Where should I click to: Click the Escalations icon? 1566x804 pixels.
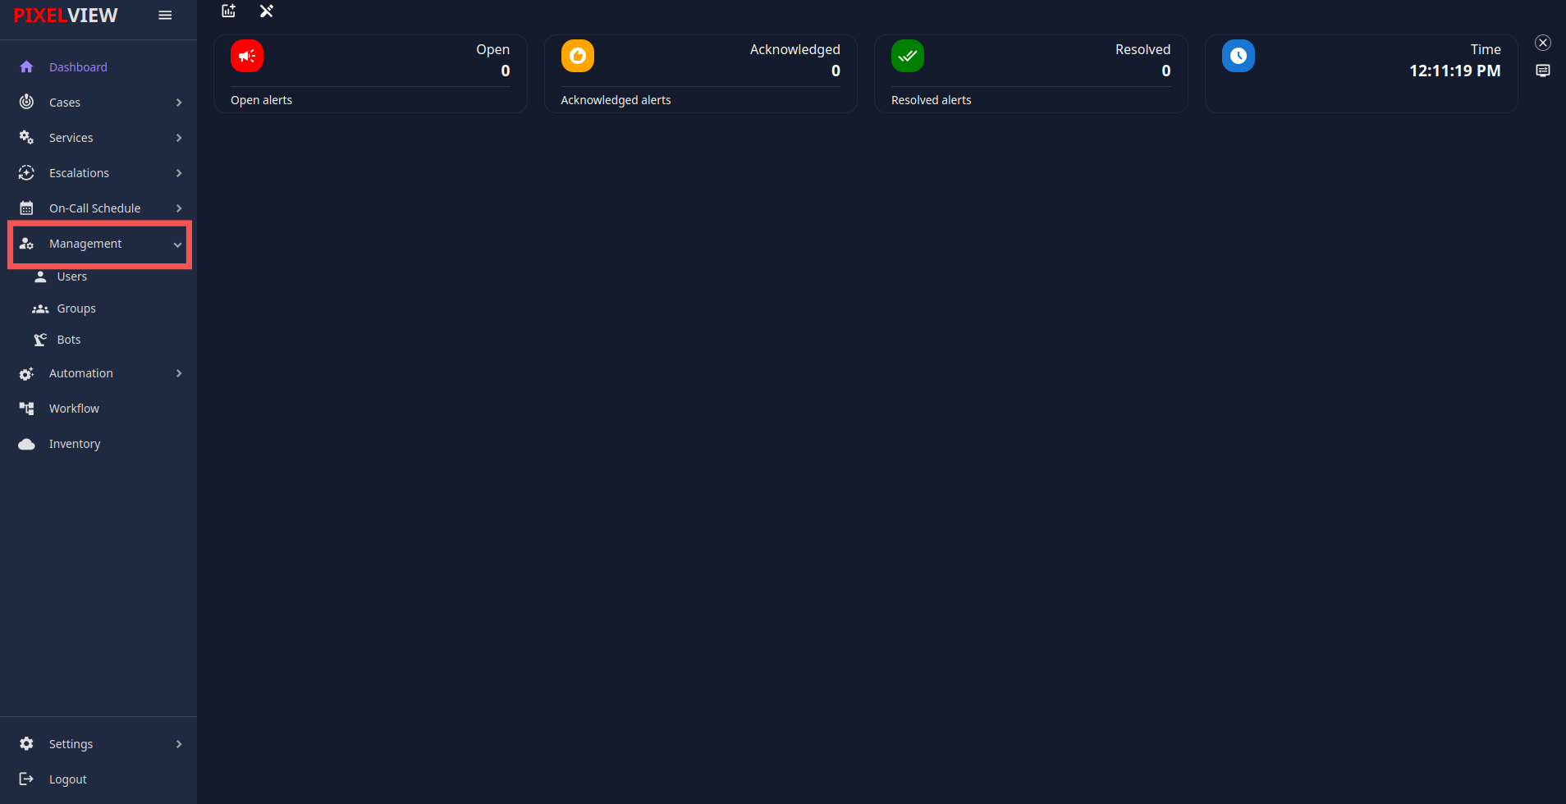(26, 172)
